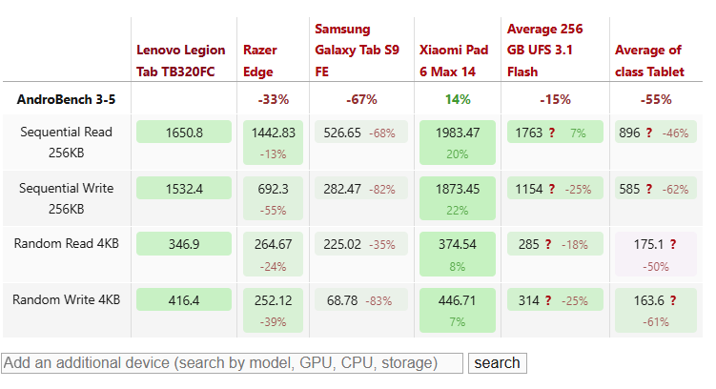Screen dimensions: 716x389
Task: Open the Samsung Galaxy Tab S9 FE link
Action: point(358,51)
